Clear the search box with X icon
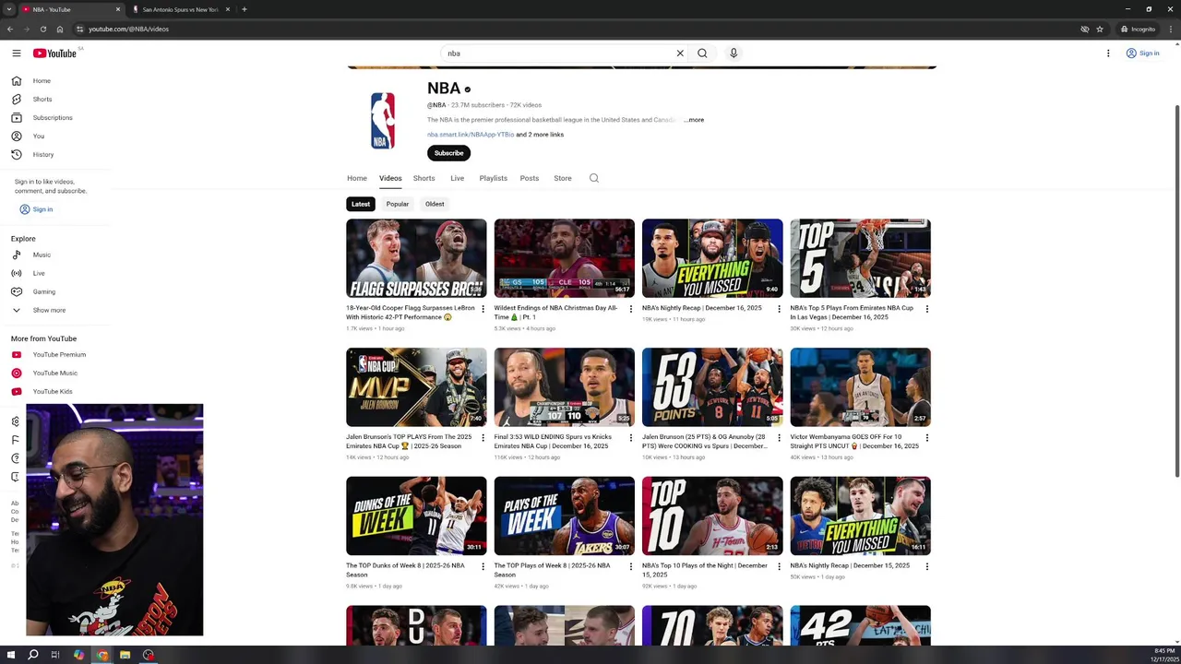The width and height of the screenshot is (1181, 664). point(680,53)
